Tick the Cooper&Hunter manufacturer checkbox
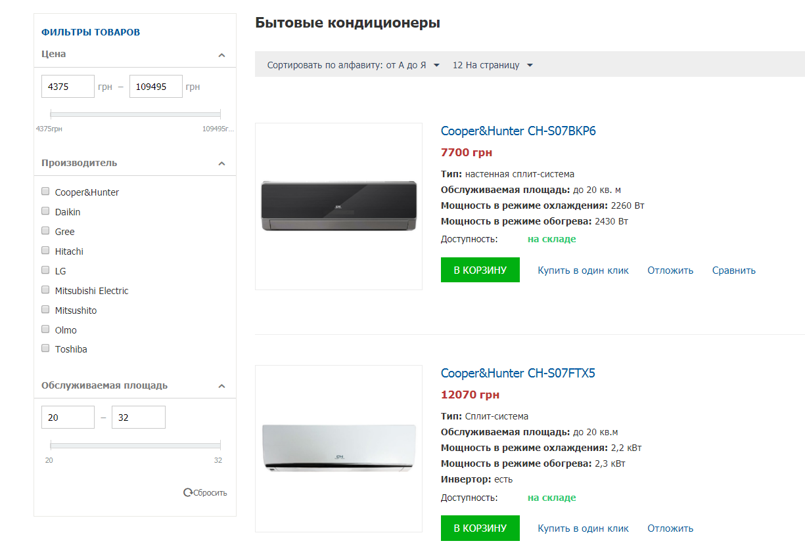Viewport: 805px width, 558px height. coord(45,192)
